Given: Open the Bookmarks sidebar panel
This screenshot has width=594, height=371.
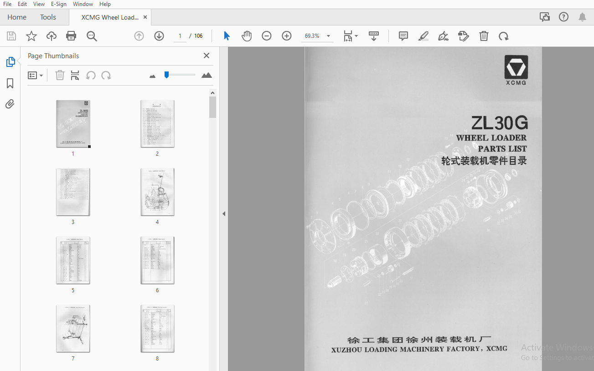Looking at the screenshot, I should [10, 83].
